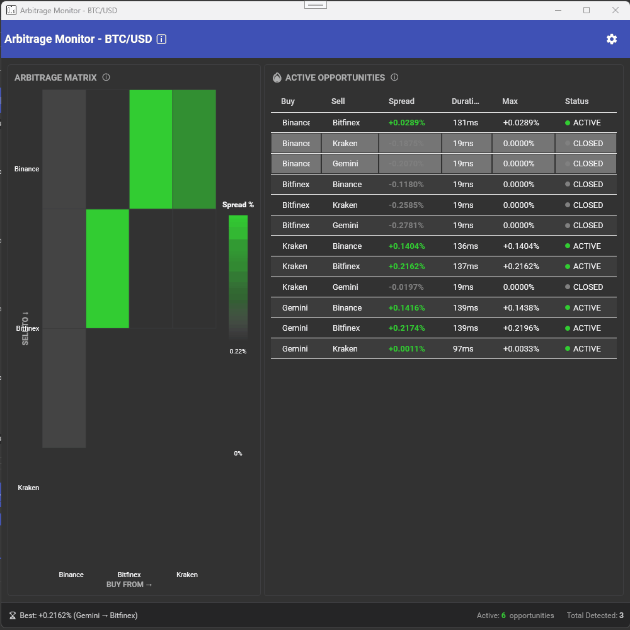Click the trophy icon in the status bar
The width and height of the screenshot is (630, 630).
[x=14, y=616]
